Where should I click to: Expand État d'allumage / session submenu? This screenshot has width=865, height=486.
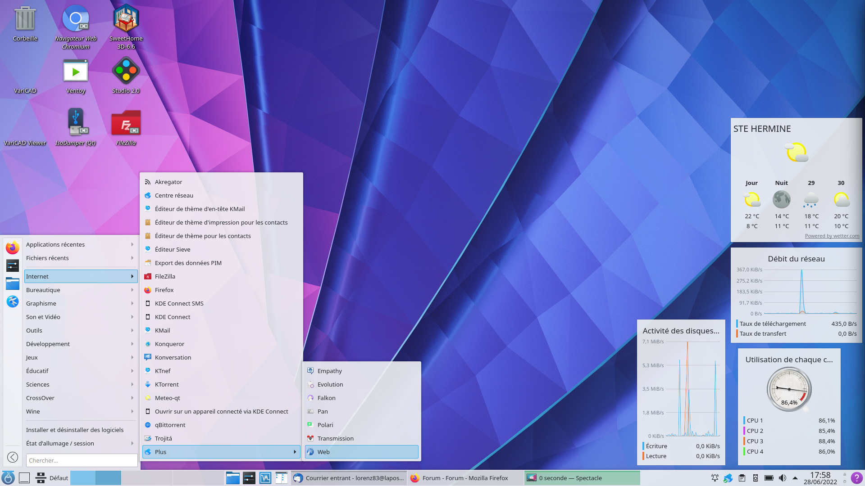pyautogui.click(x=81, y=443)
